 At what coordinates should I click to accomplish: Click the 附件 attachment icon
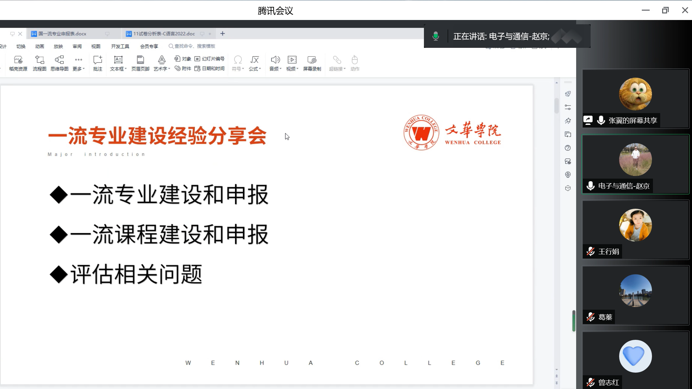[183, 68]
